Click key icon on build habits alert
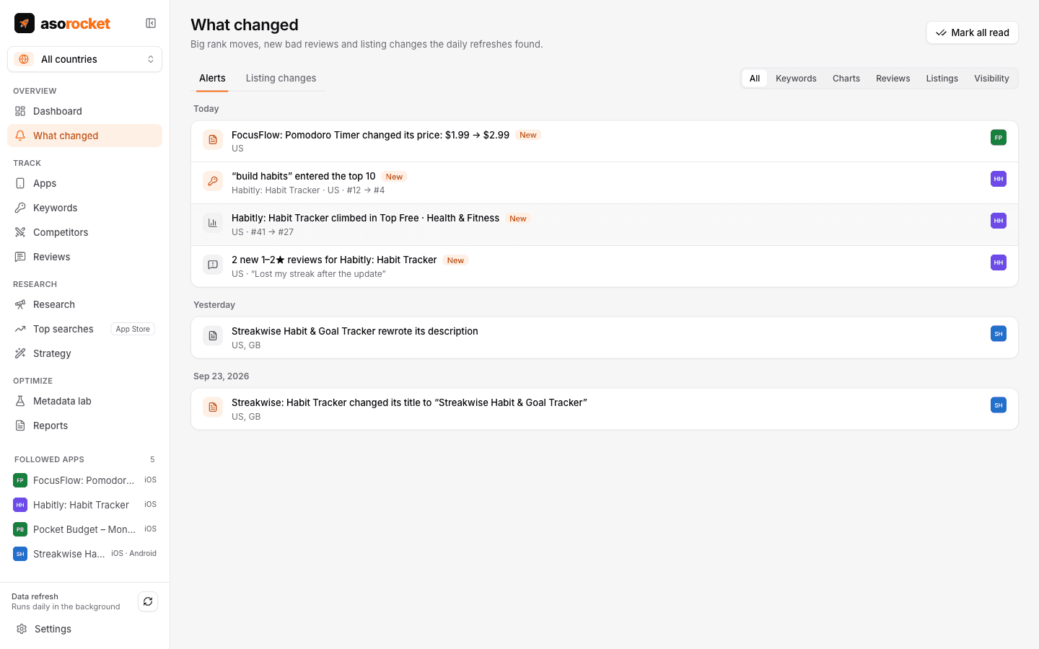Viewport: 1039px width, 649px height. pyautogui.click(x=213, y=182)
